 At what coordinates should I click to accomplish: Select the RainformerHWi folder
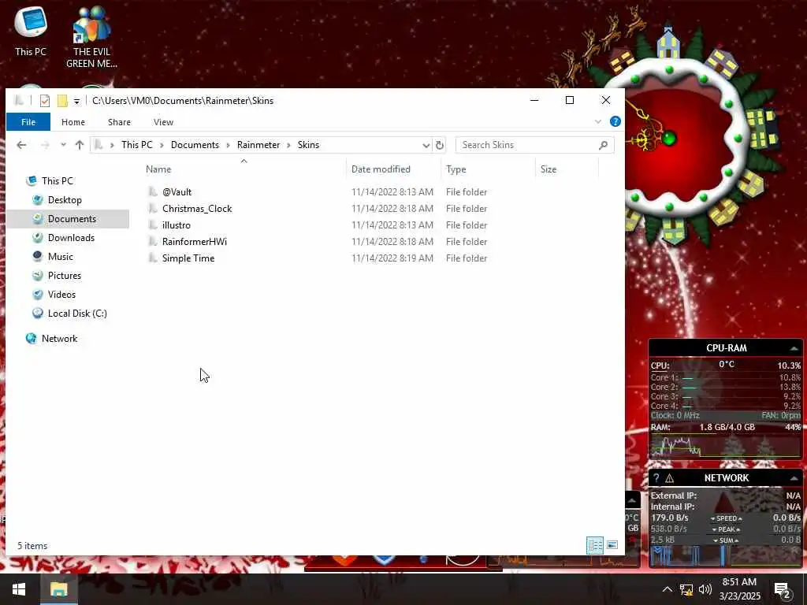click(194, 241)
